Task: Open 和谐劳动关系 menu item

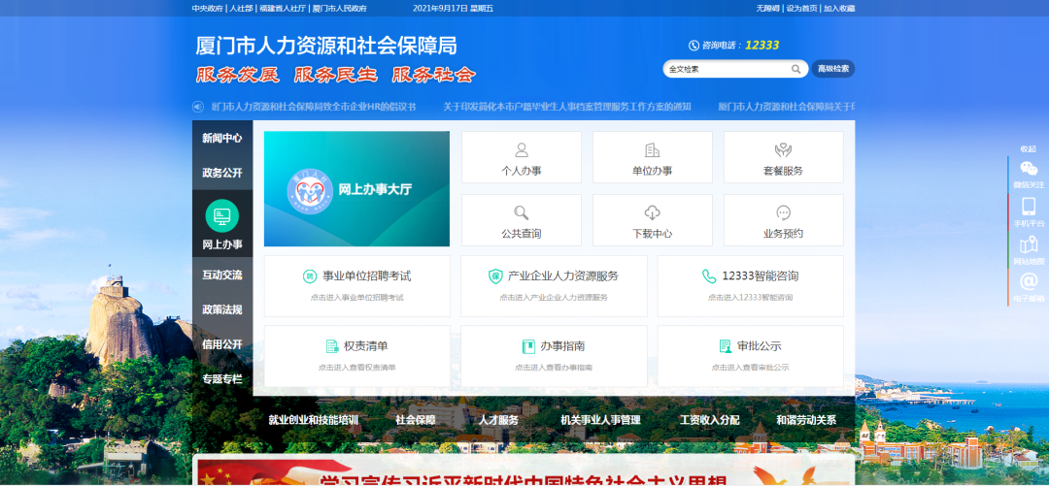Action: click(806, 420)
